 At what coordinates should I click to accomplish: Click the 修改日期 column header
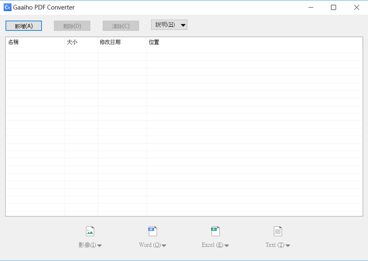click(x=122, y=42)
